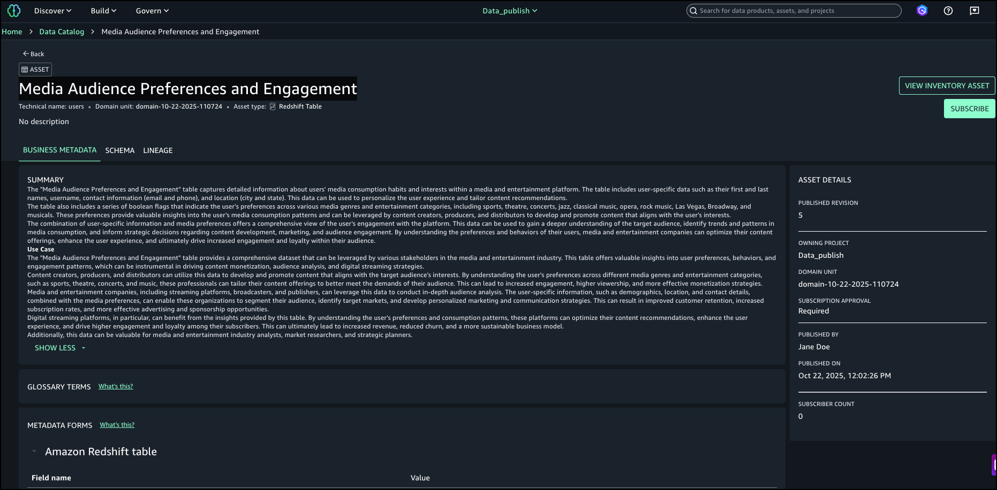The width and height of the screenshot is (997, 490).
Task: Click the Field name column header
Action: [x=51, y=478]
